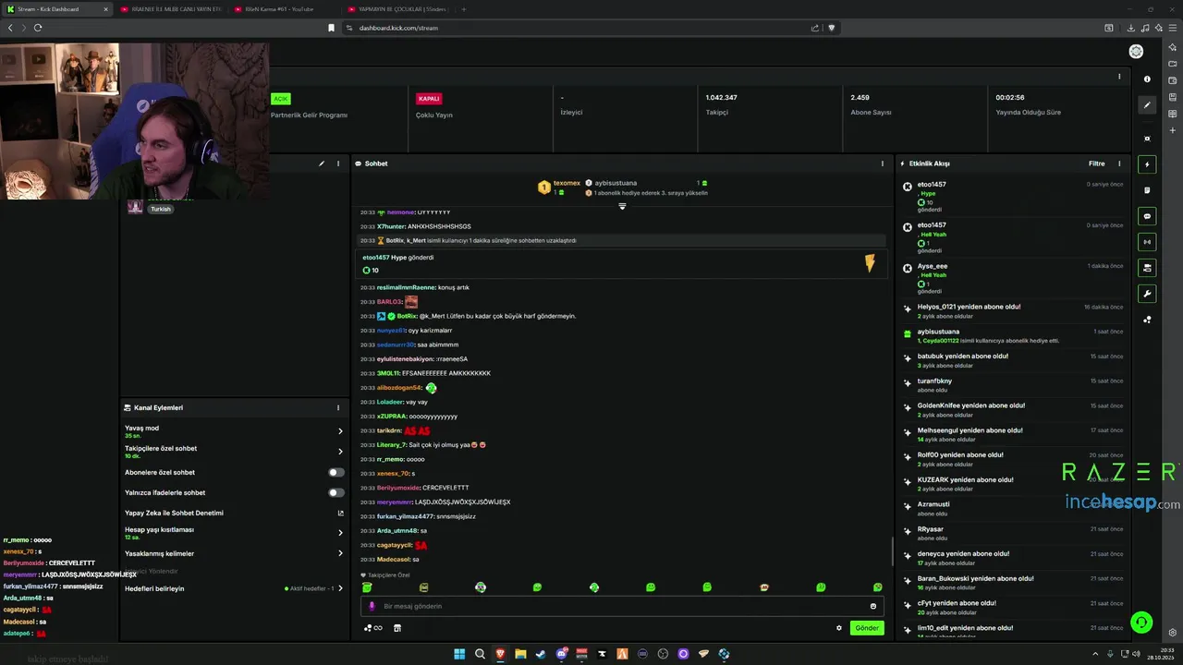Image resolution: width=1183 pixels, height=665 pixels.
Task: Open Etkinlik Akışı panel three-dot menu
Action: [x=1119, y=163]
